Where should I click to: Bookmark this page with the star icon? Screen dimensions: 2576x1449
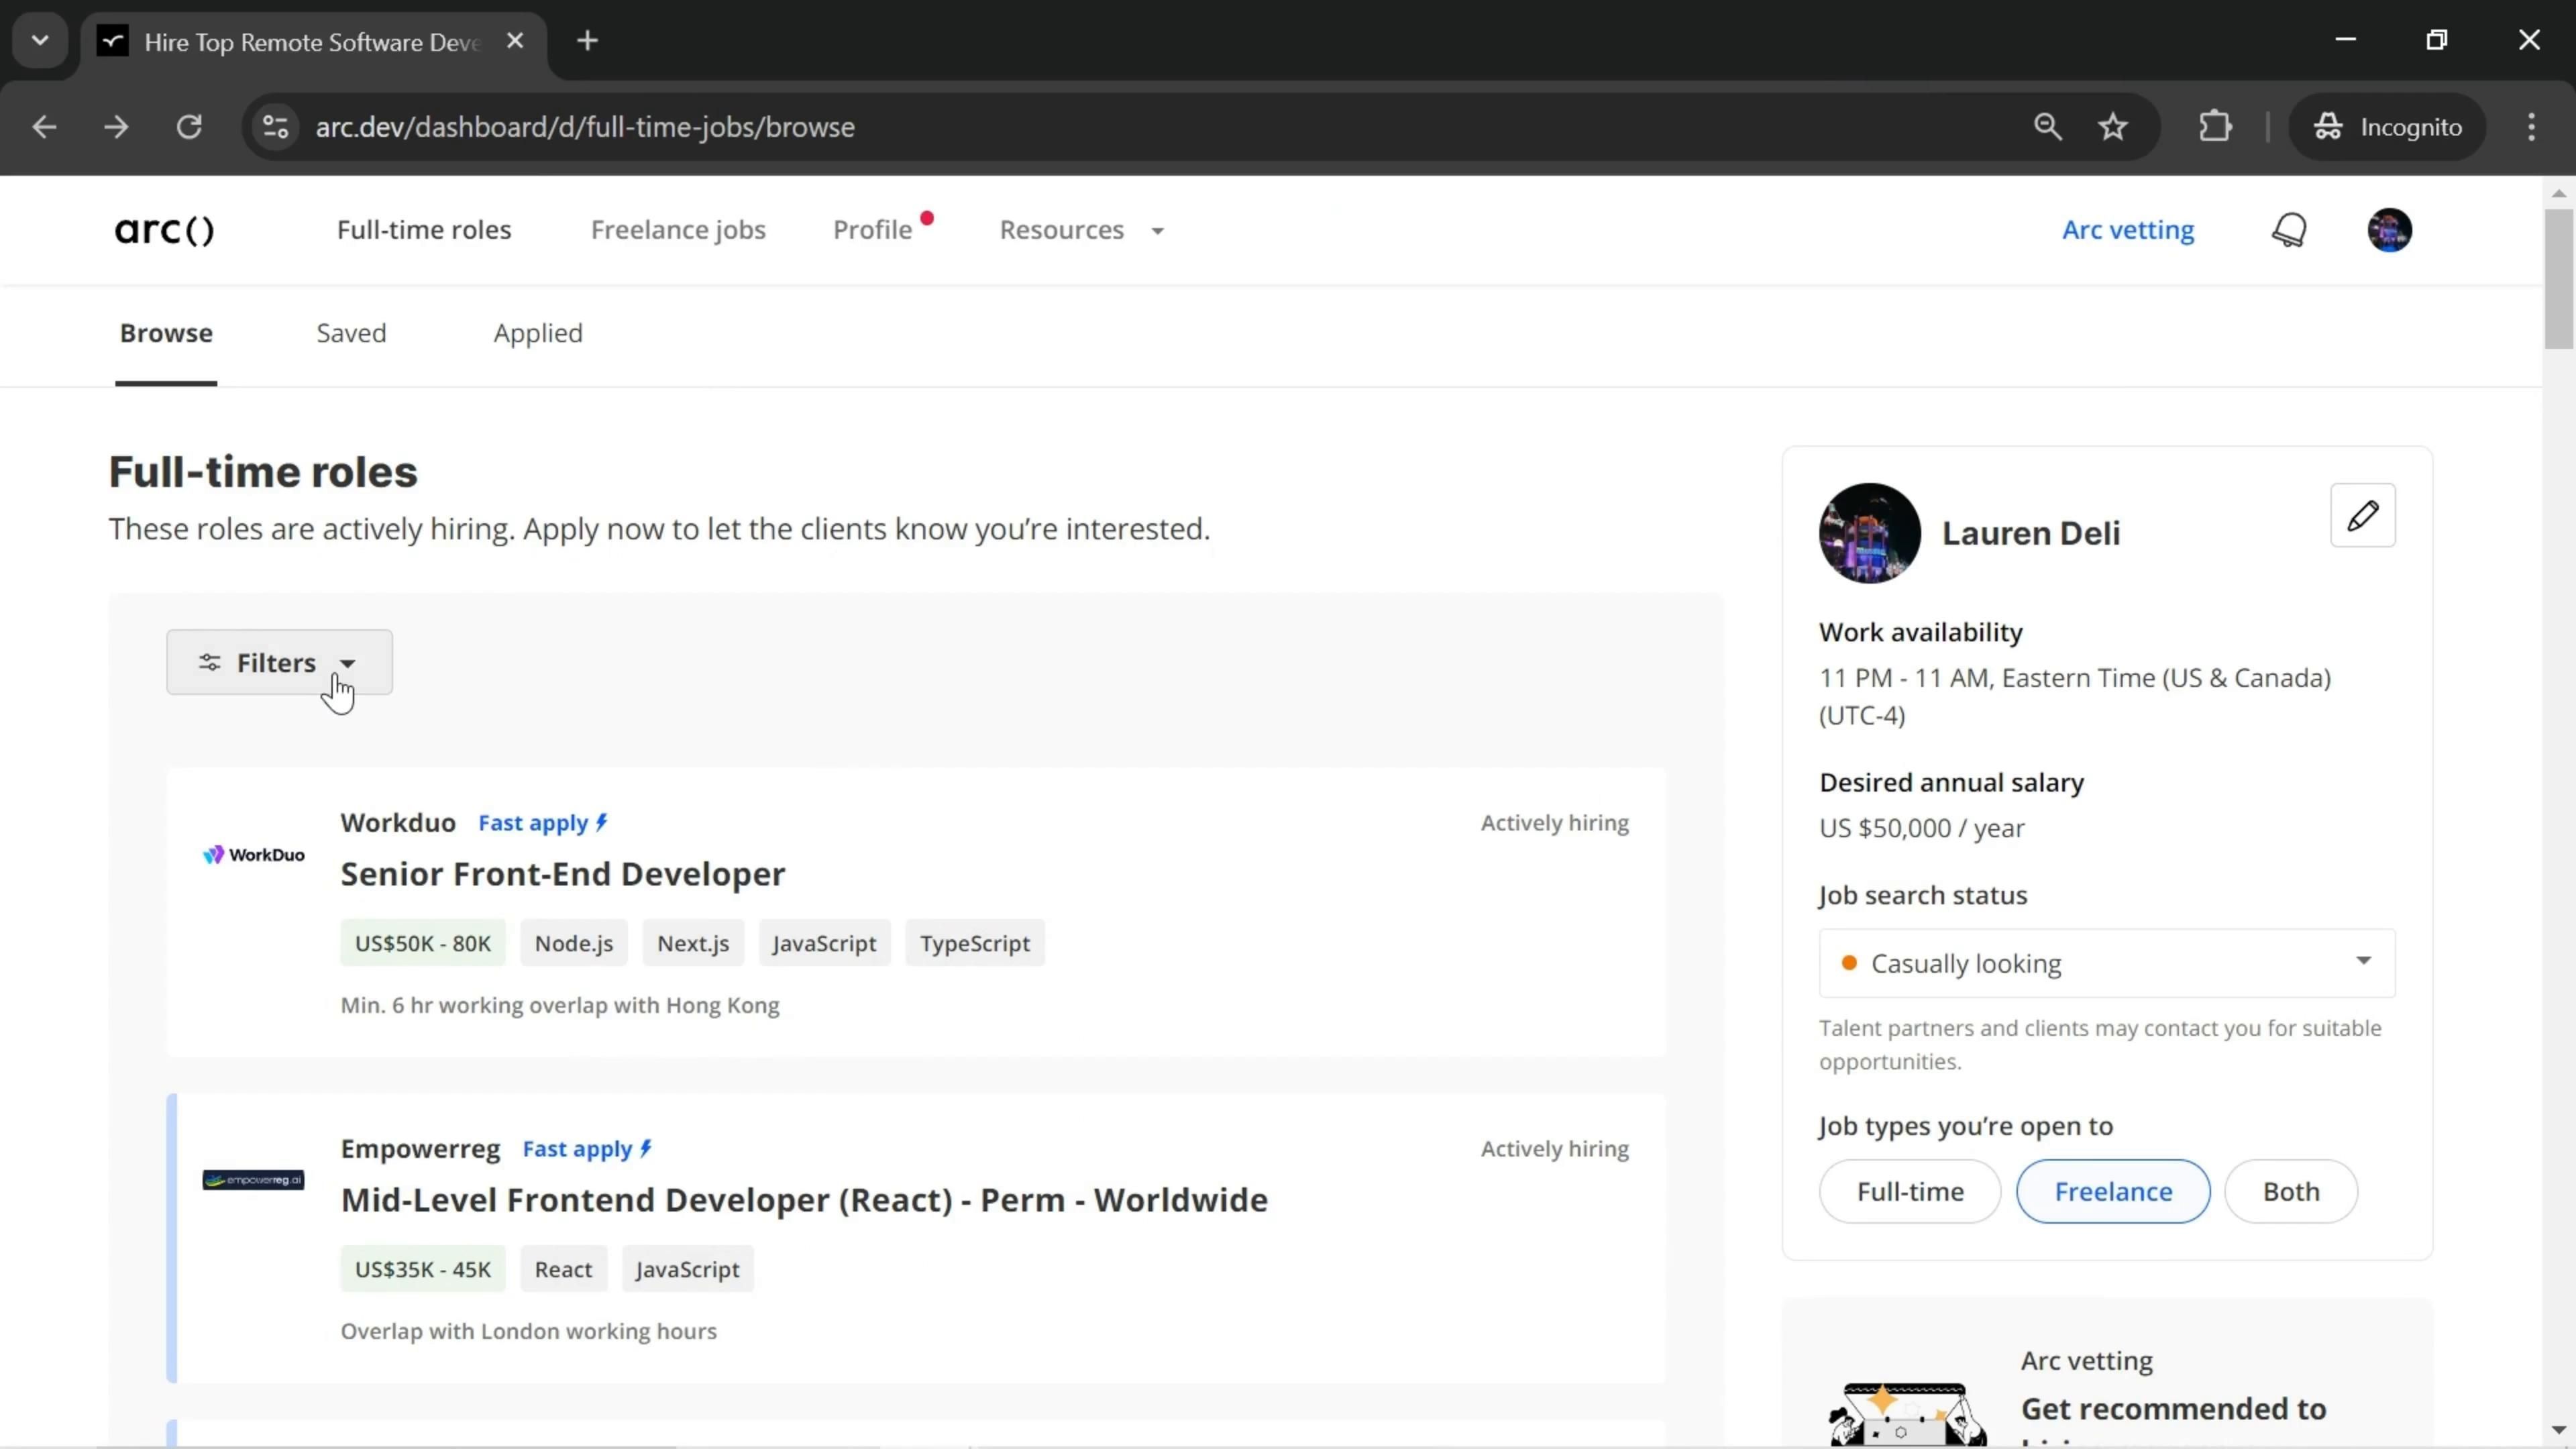coord(2112,127)
